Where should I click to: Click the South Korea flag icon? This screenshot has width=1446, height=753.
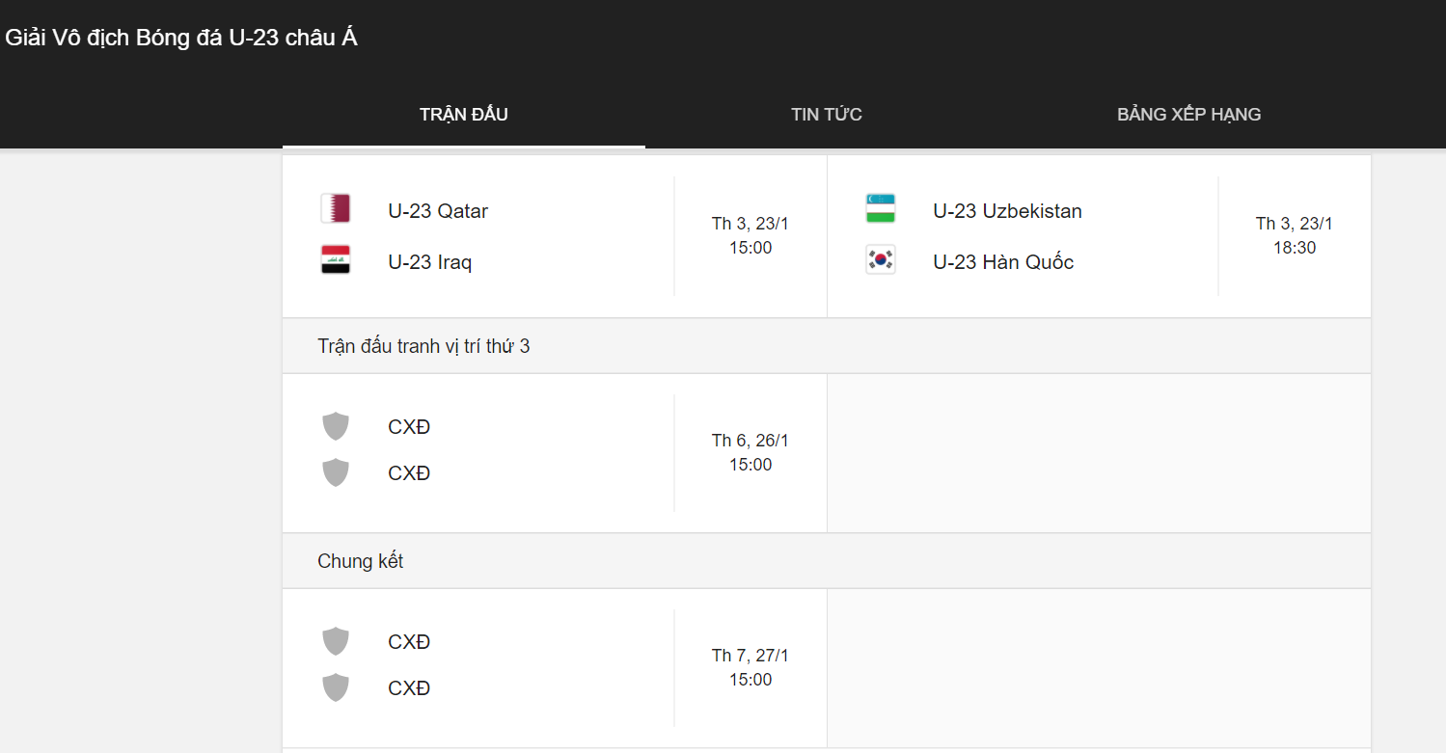click(x=881, y=260)
